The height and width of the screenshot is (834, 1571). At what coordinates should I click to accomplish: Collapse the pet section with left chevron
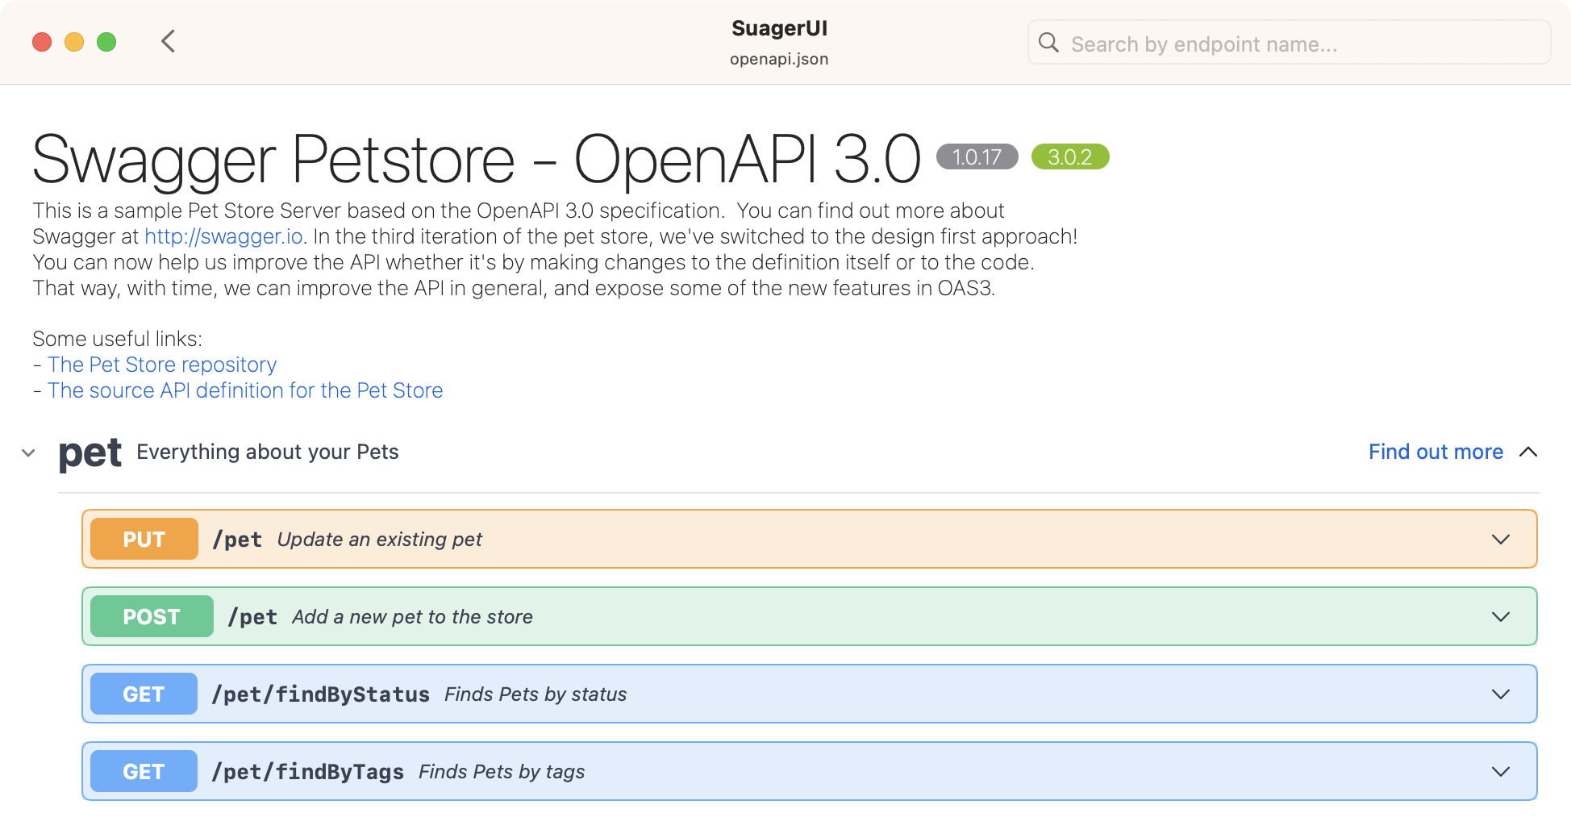(x=28, y=452)
